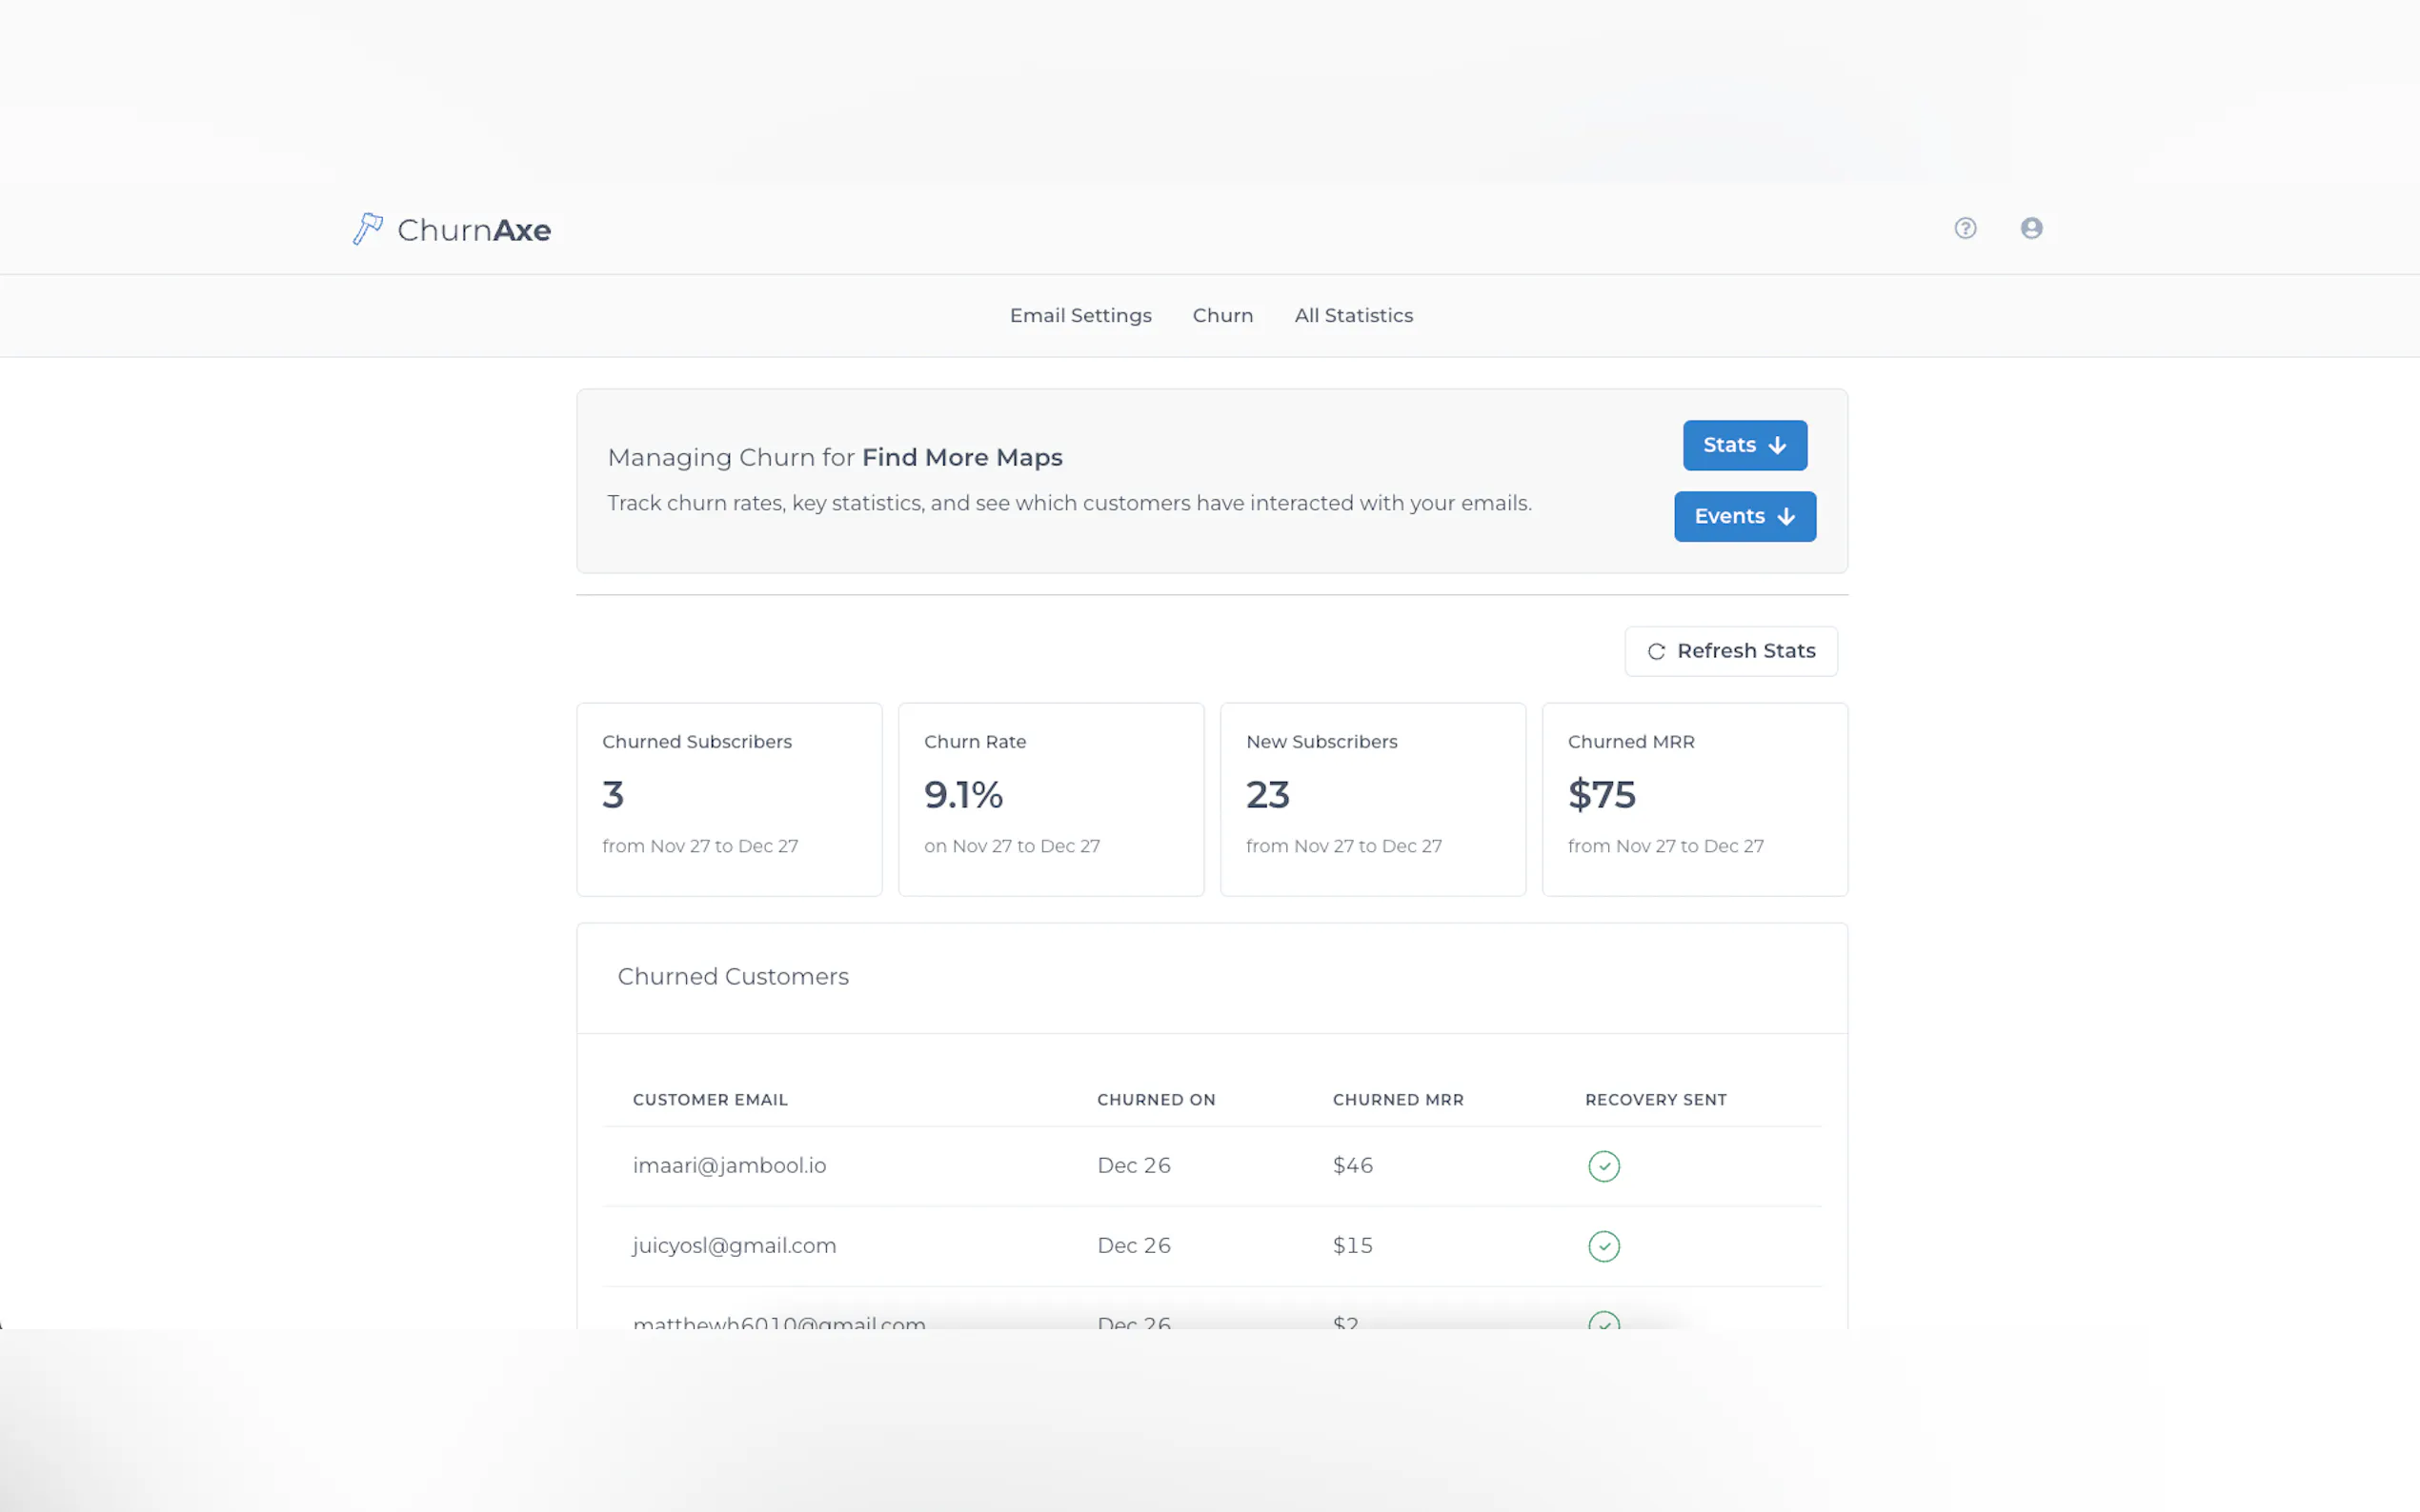Screen dimensions: 2420x1512
Task: Click the down arrow on Stats button
Action: click(1777, 445)
